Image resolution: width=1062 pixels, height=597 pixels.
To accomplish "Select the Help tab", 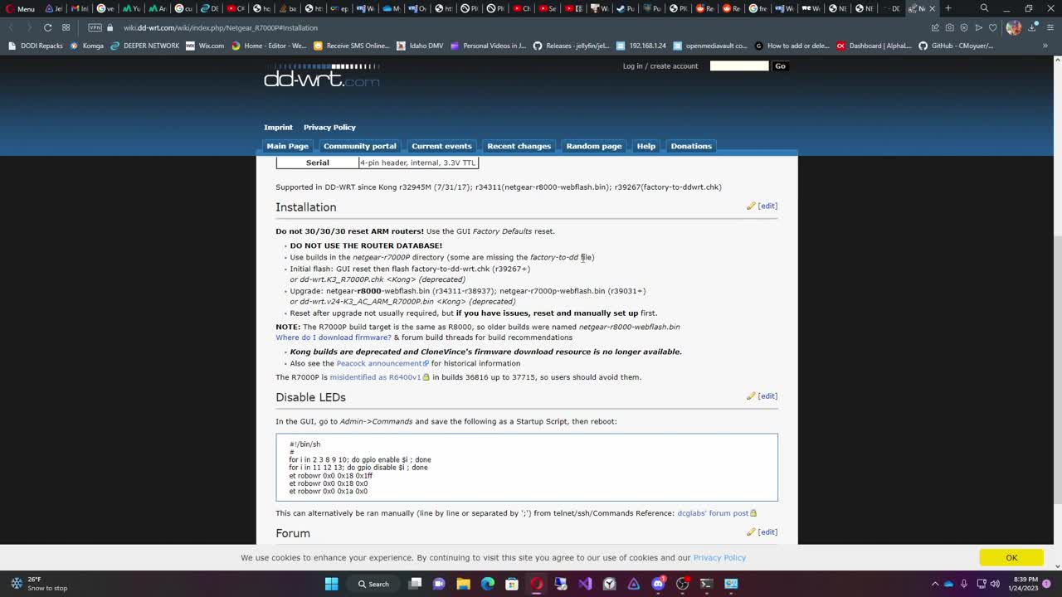I will [645, 146].
